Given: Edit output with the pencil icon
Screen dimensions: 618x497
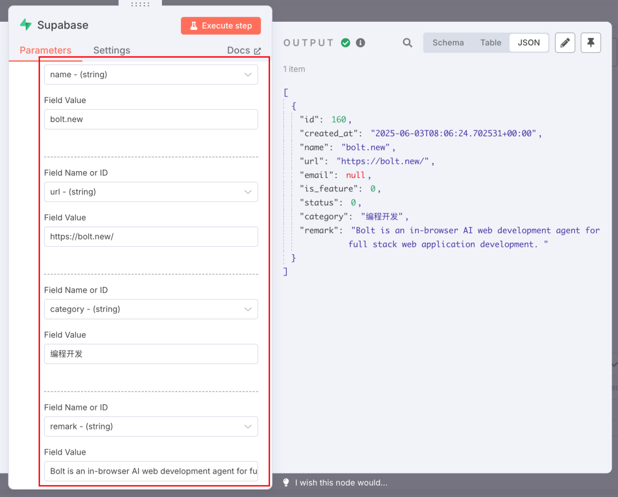Looking at the screenshot, I should click(x=565, y=42).
